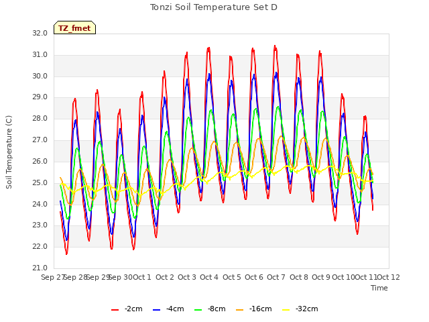Click the 23.0 y-axis tick label
This screenshot has height=322, width=429.
40,225
